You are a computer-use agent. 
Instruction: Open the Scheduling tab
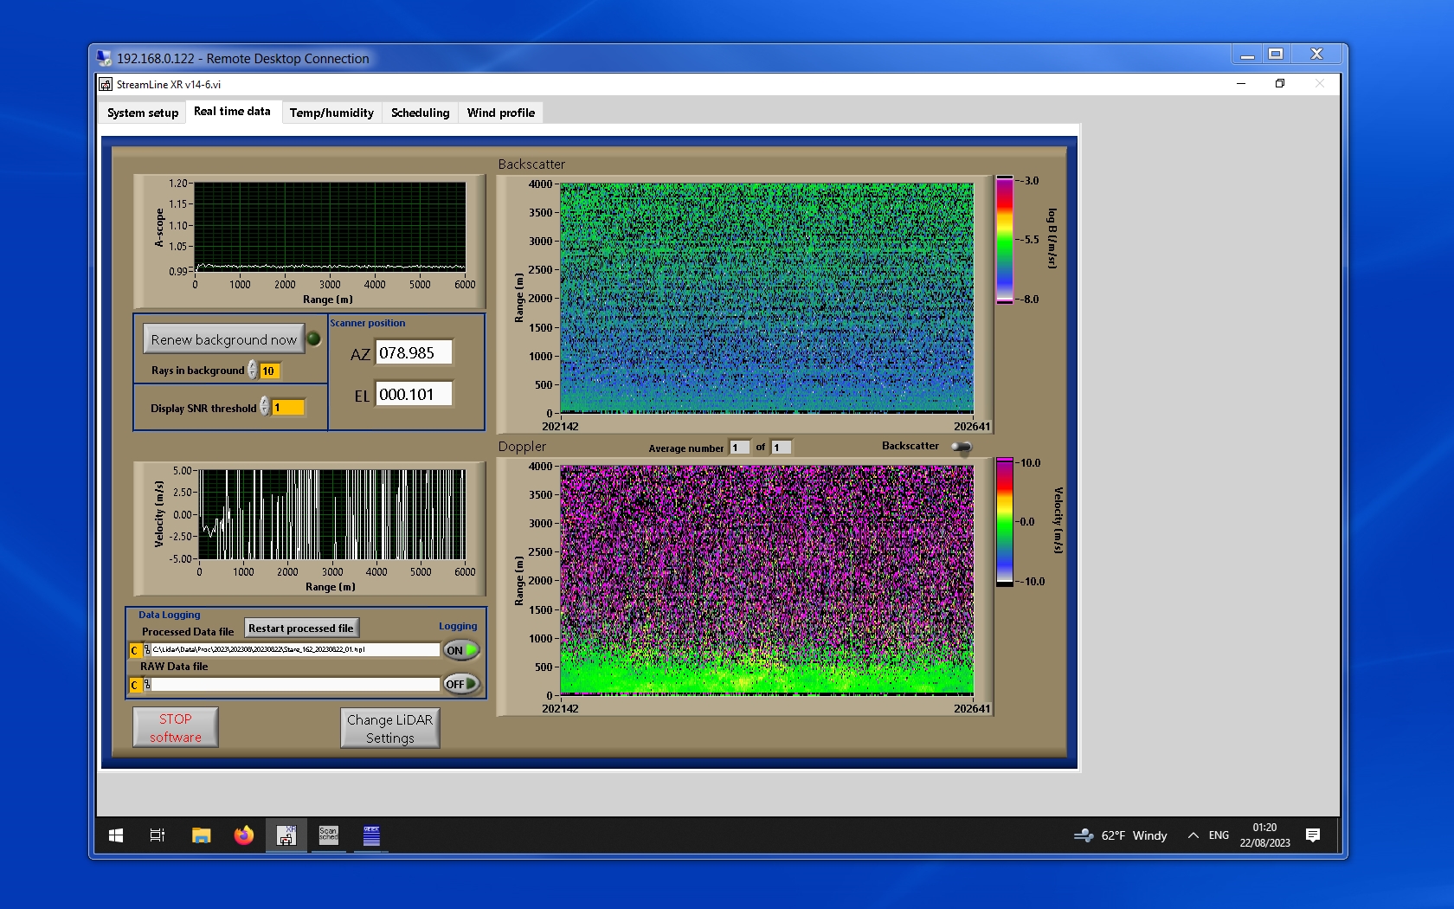pyautogui.click(x=420, y=113)
